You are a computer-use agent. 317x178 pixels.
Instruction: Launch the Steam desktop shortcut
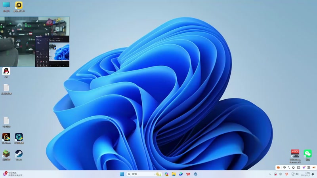coord(19,155)
